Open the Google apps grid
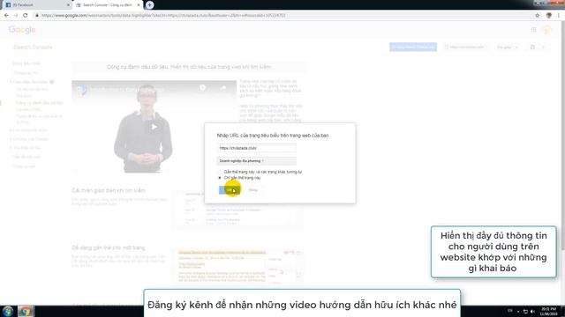 point(533,30)
